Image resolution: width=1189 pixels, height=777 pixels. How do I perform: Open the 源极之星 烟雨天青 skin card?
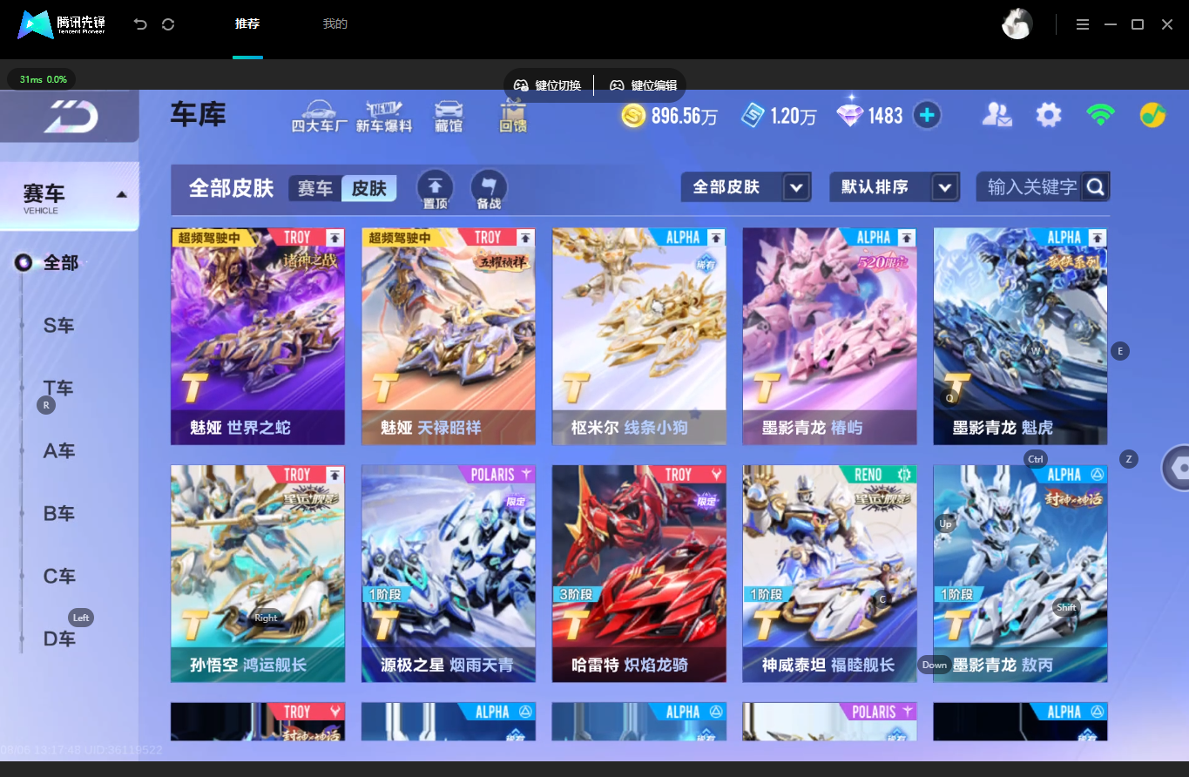coord(449,573)
